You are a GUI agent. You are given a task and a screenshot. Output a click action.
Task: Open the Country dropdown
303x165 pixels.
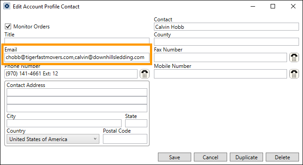point(53,139)
